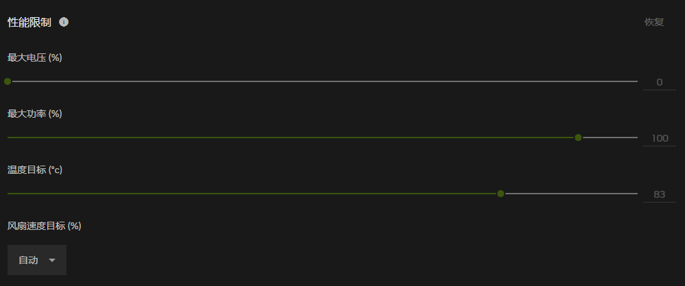The image size is (685, 286).
Task: Click the green filled part of 温度目标 track
Action: pos(254,194)
